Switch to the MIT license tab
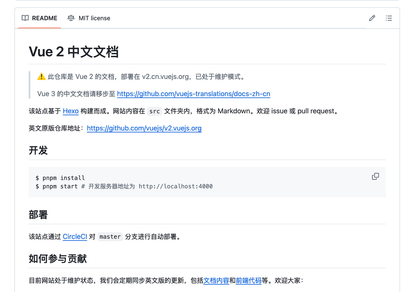 click(x=89, y=18)
